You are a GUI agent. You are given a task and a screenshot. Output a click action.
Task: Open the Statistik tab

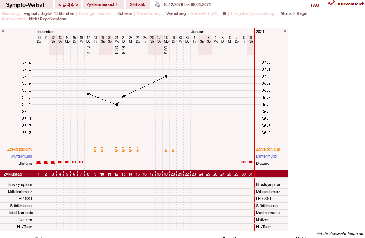pyautogui.click(x=137, y=4)
